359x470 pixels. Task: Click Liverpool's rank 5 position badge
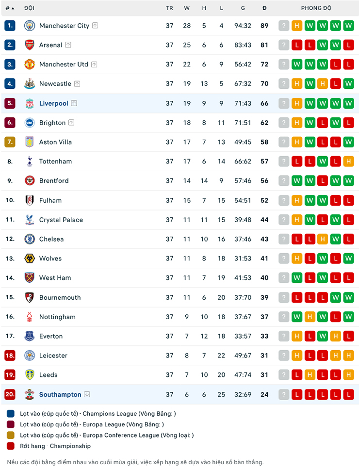(10, 103)
